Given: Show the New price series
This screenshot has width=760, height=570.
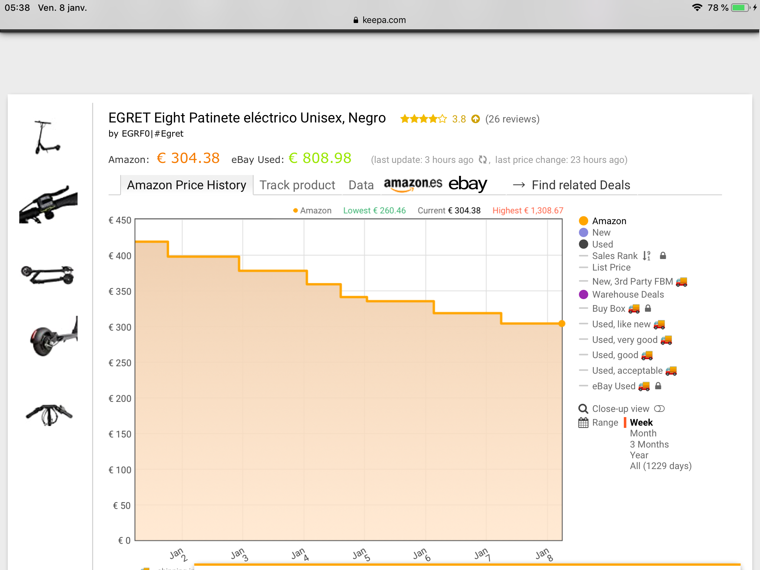Looking at the screenshot, I should click(x=601, y=233).
